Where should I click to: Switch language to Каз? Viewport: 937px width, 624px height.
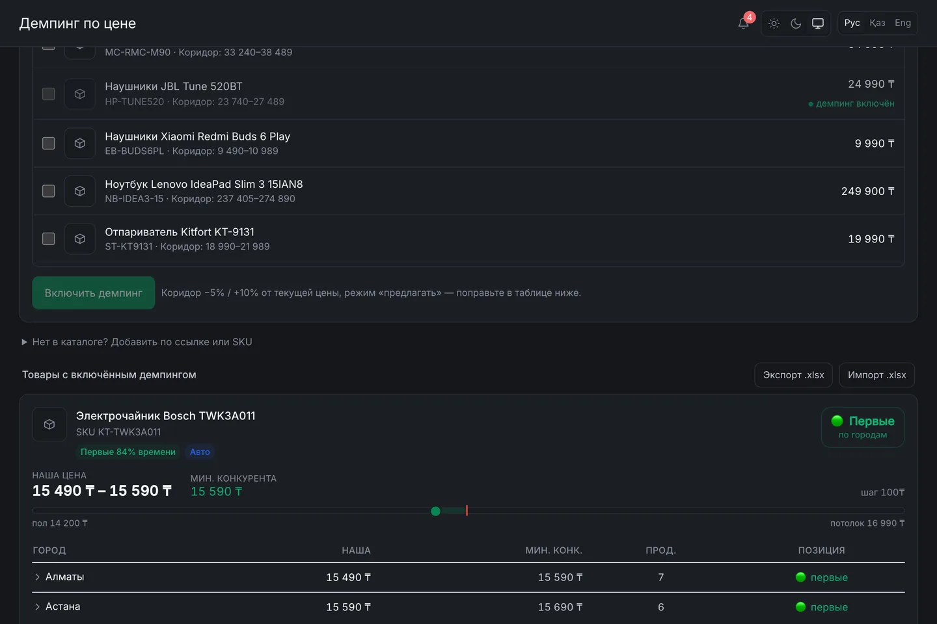[877, 23]
